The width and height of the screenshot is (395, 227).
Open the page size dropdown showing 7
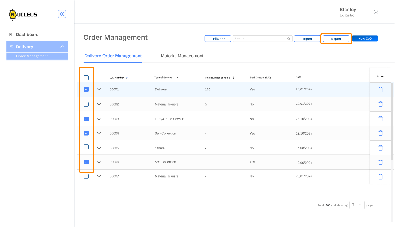pyautogui.click(x=357, y=205)
